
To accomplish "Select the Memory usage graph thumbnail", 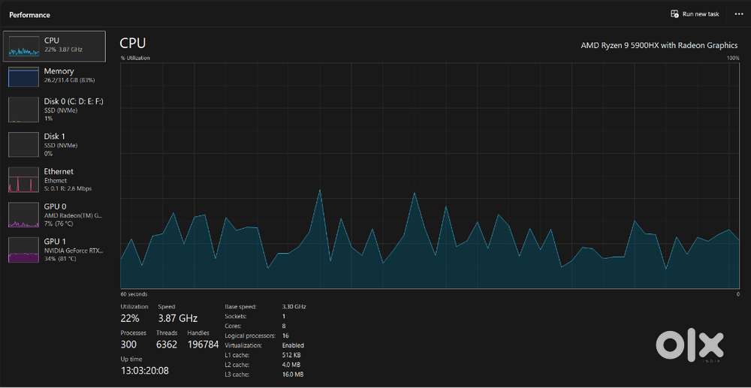I will click(23, 77).
